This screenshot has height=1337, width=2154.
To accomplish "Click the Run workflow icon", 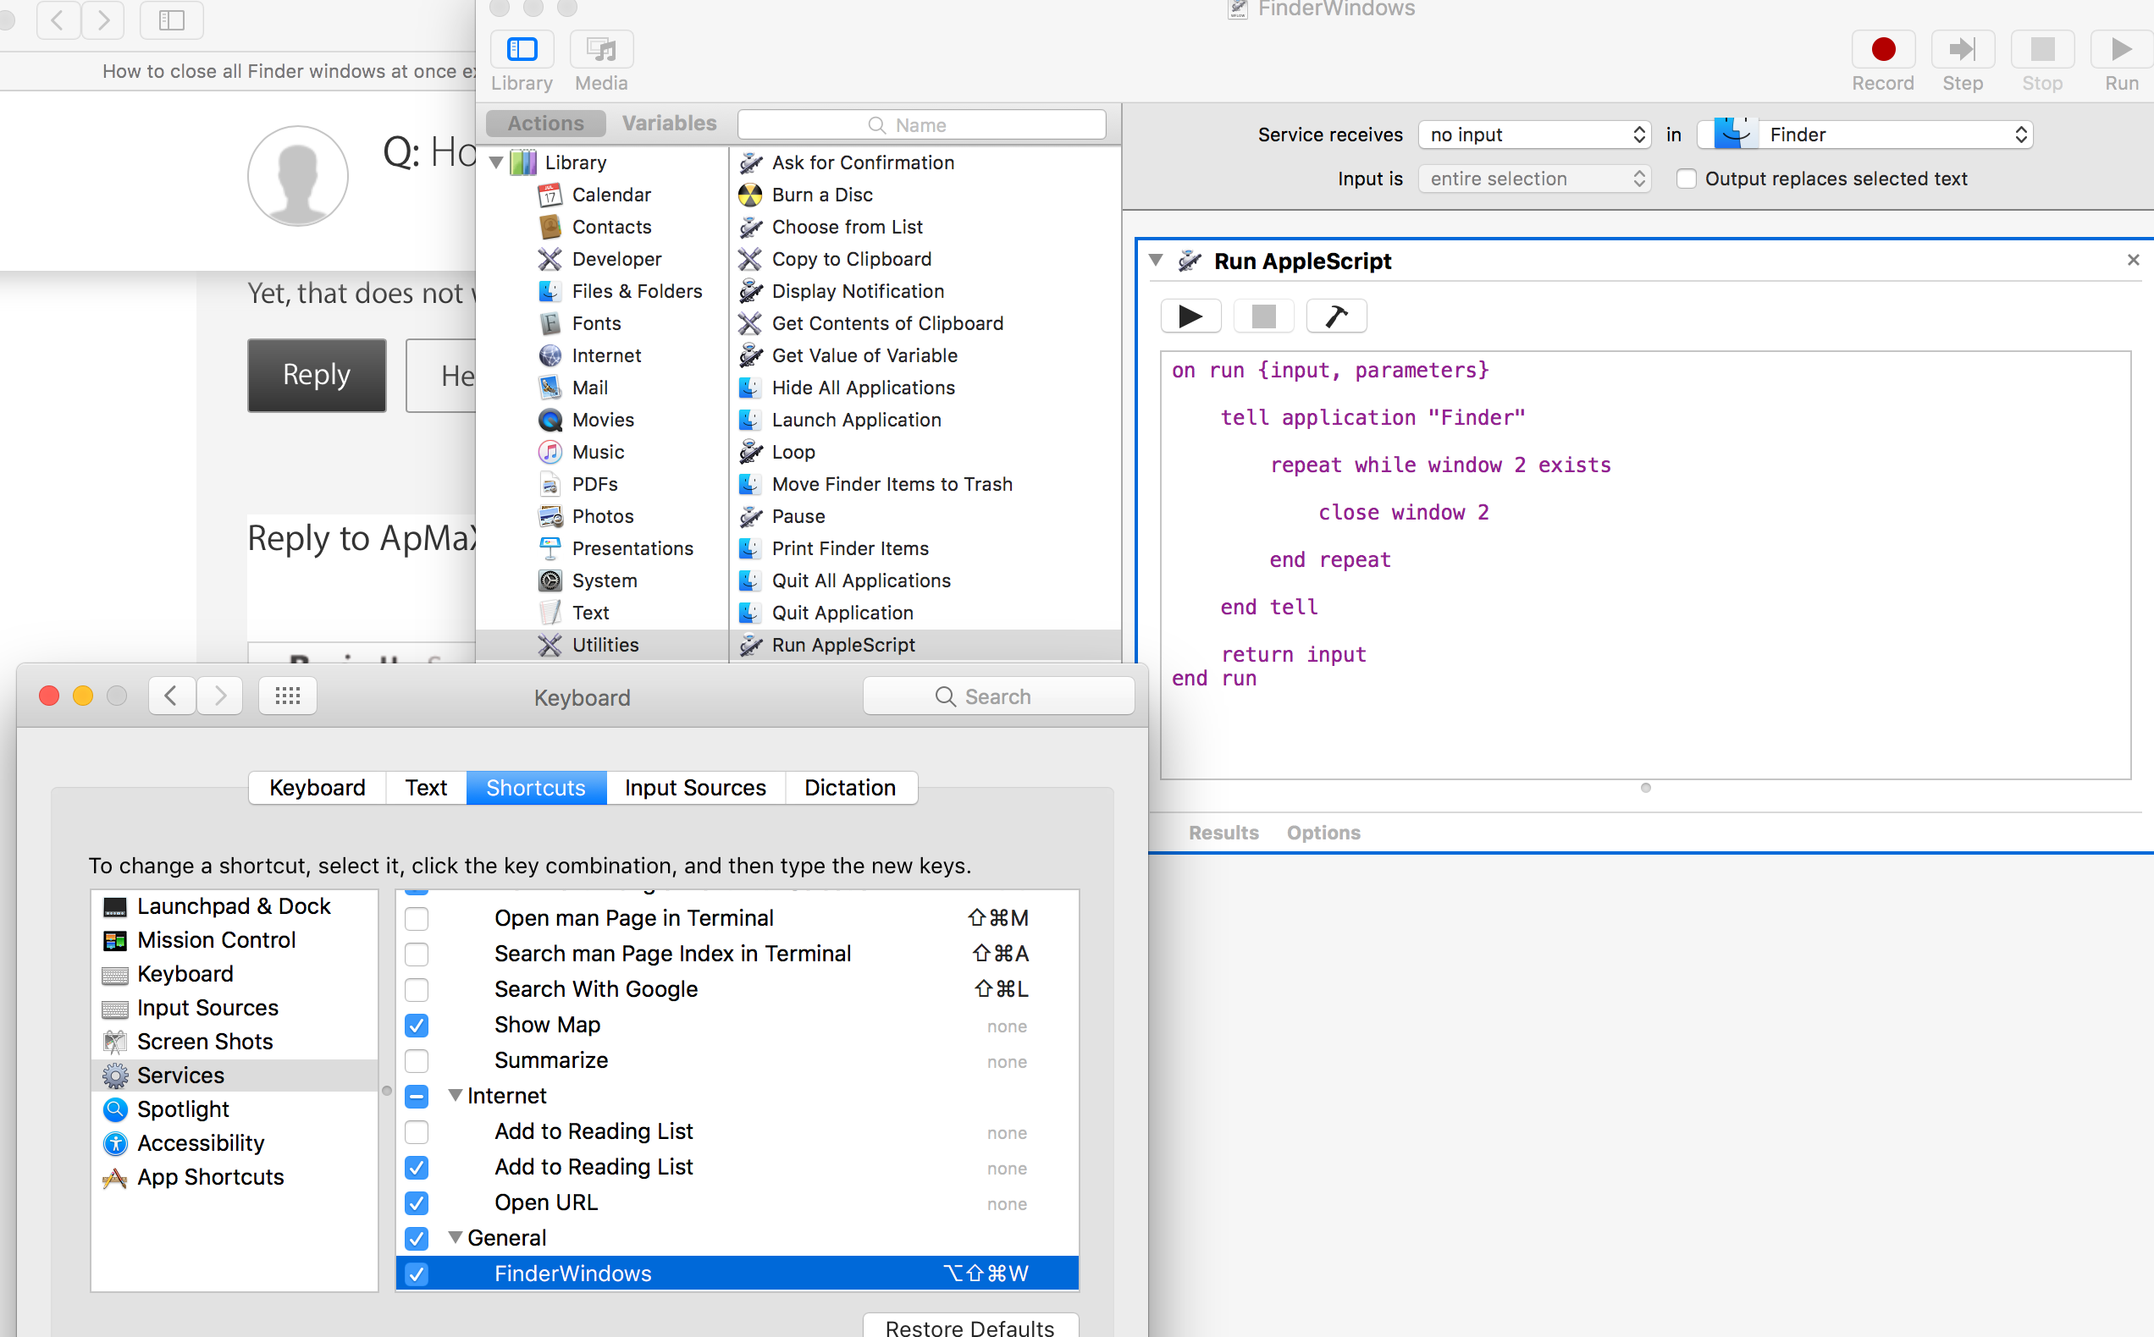I will click(x=2120, y=51).
